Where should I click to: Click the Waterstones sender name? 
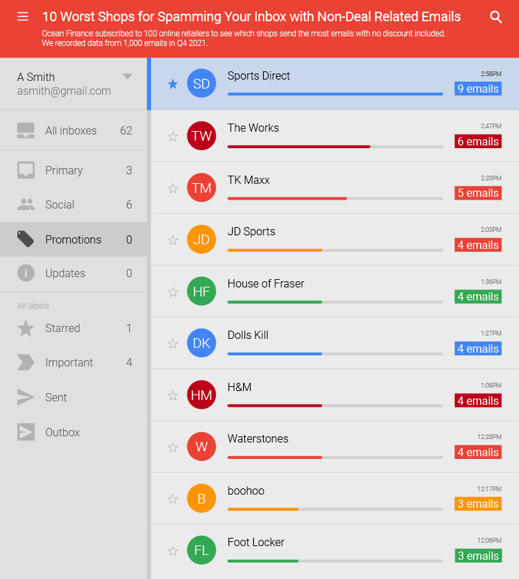pyautogui.click(x=258, y=438)
